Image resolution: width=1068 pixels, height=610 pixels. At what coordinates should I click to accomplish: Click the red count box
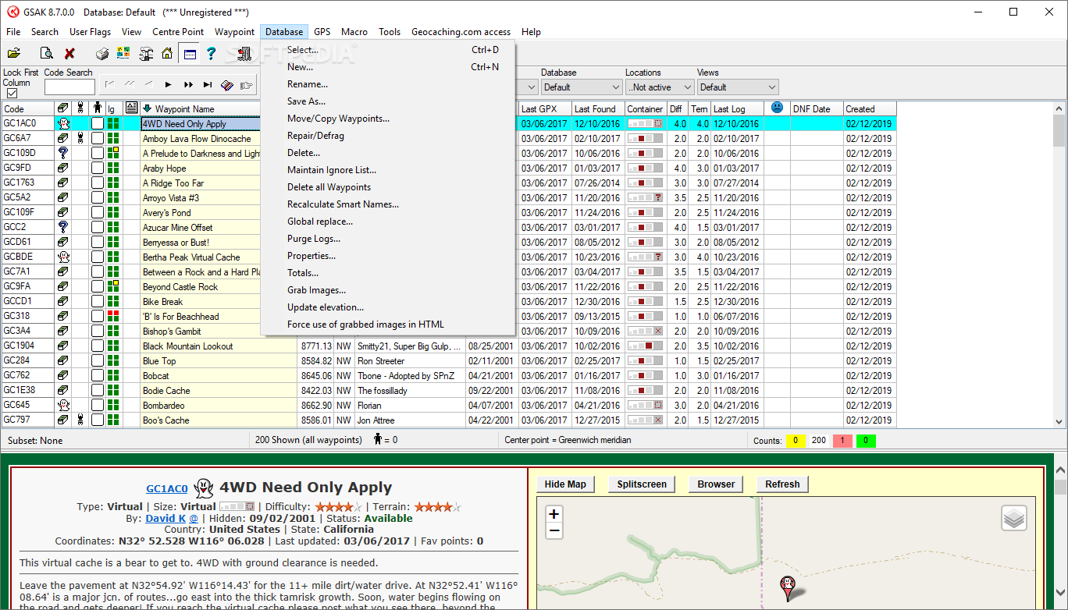tap(842, 441)
